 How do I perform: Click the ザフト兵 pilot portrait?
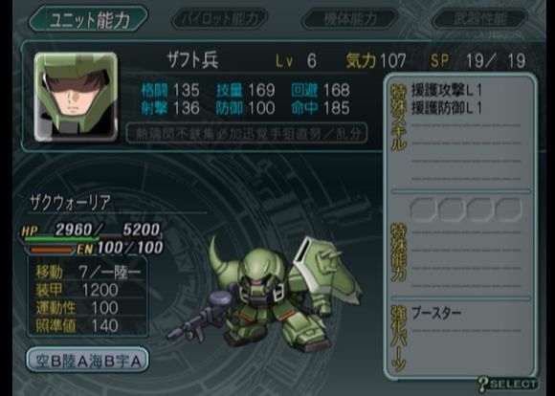click(x=76, y=97)
